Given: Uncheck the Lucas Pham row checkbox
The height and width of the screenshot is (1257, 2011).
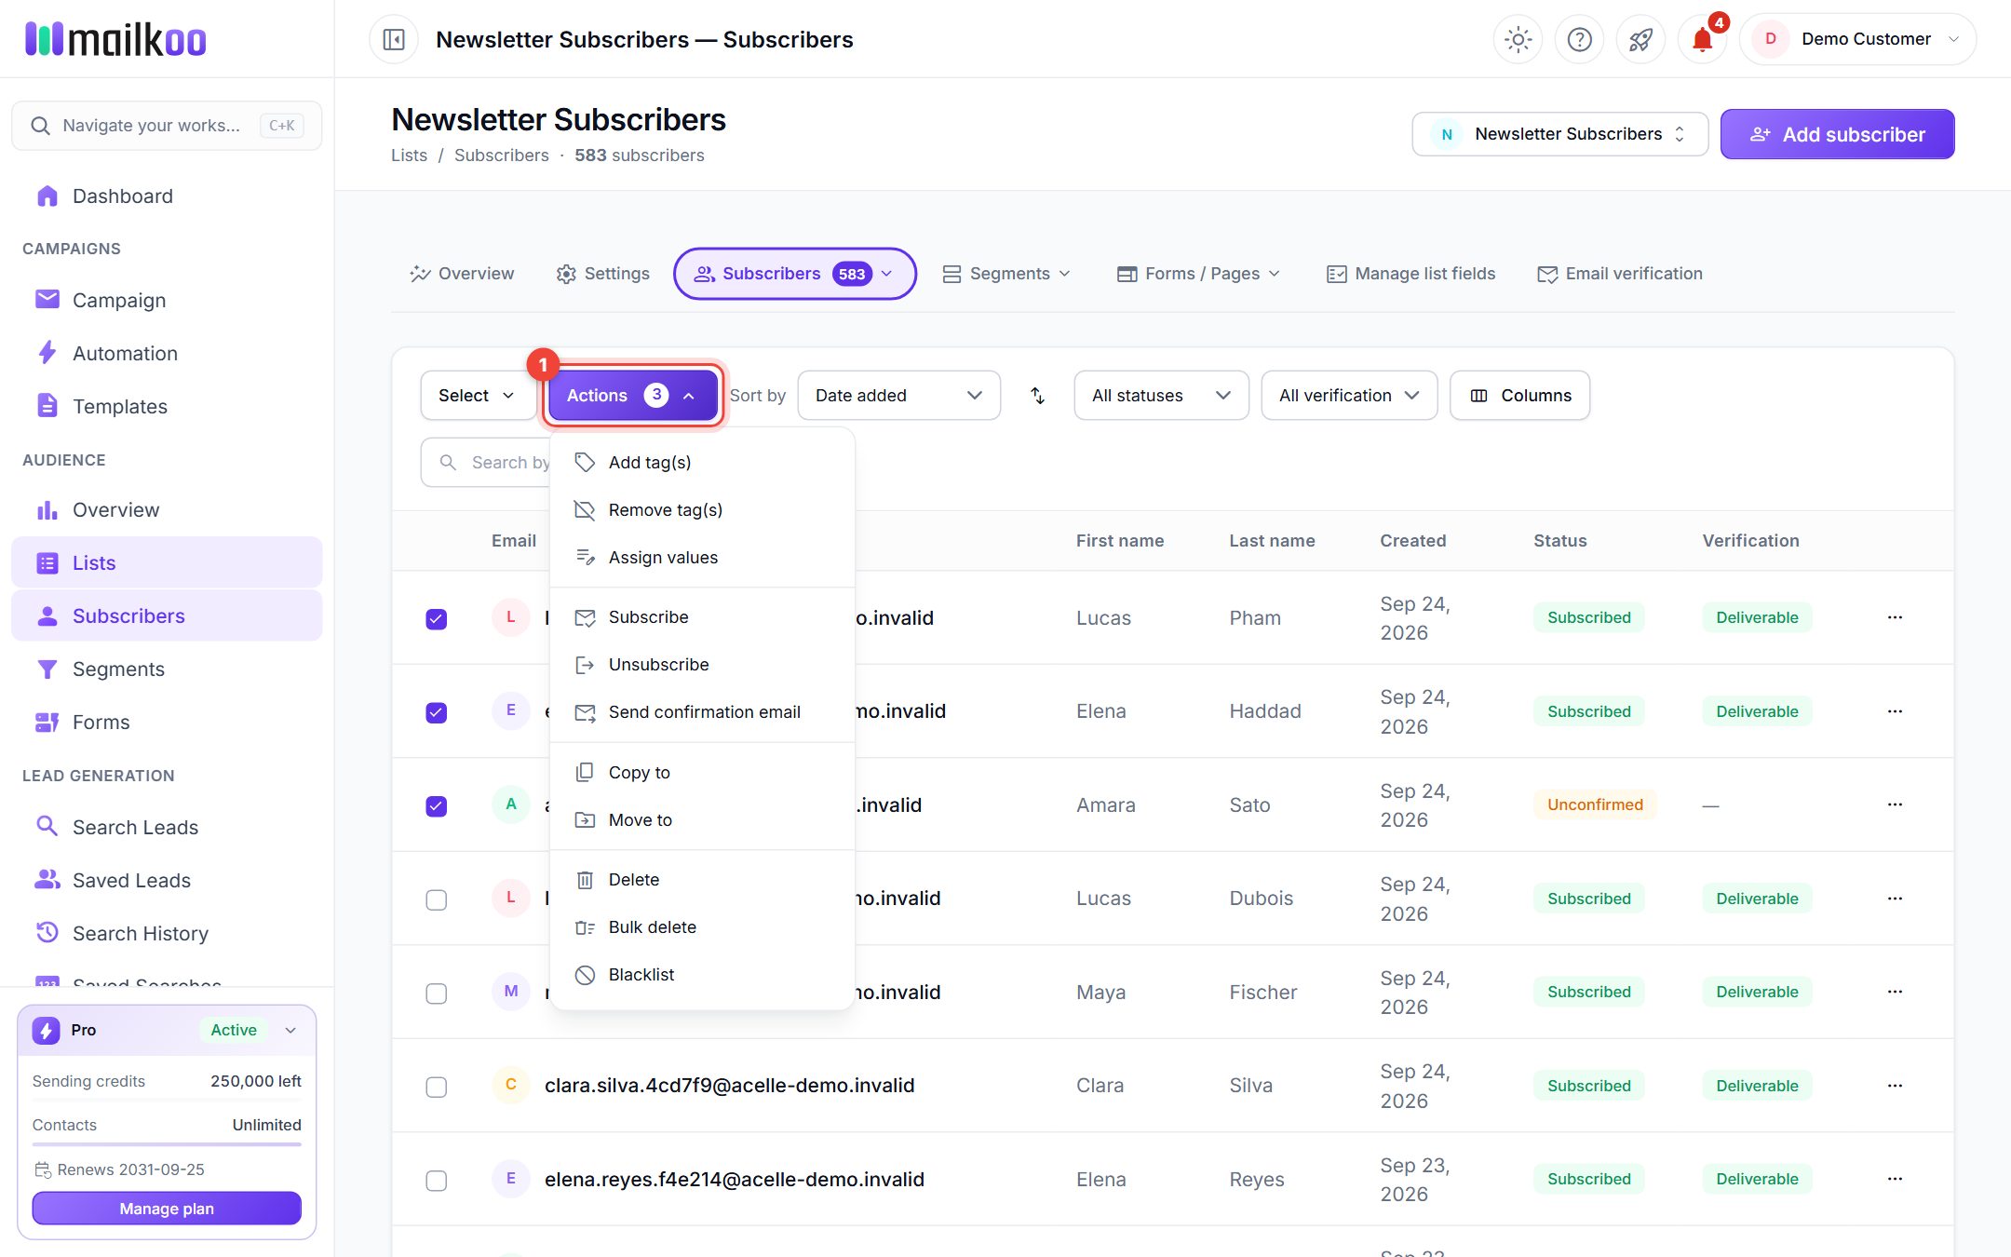Looking at the screenshot, I should (436, 619).
